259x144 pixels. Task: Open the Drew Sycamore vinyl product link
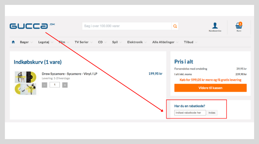point(69,74)
